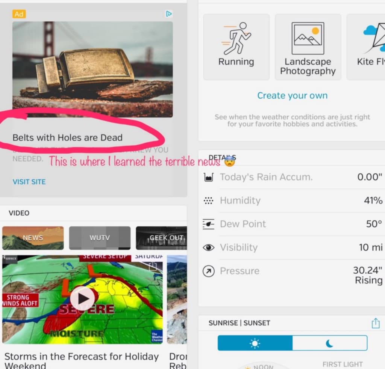The image size is (385, 369).
Task: Tap the Humidity dots icon
Action: pos(208,200)
